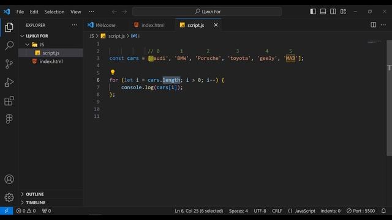392x220 pixels.
Task: Open the Selection menu
Action: [x=55, y=12]
